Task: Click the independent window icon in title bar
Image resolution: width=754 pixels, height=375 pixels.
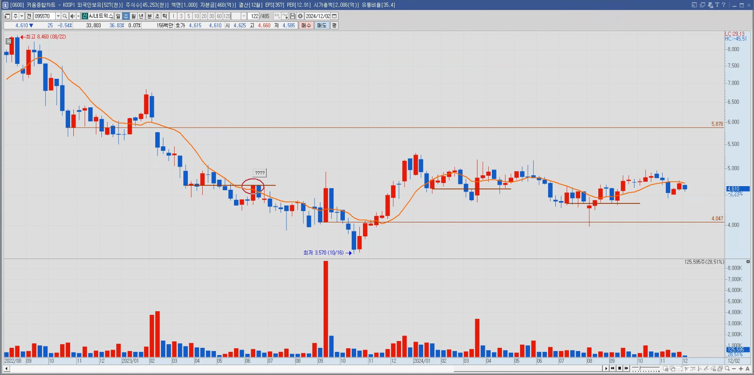Action: [702, 5]
